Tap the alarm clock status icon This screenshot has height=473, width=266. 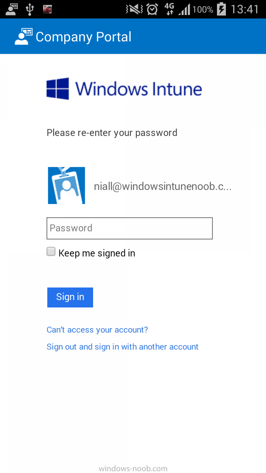(152, 9)
